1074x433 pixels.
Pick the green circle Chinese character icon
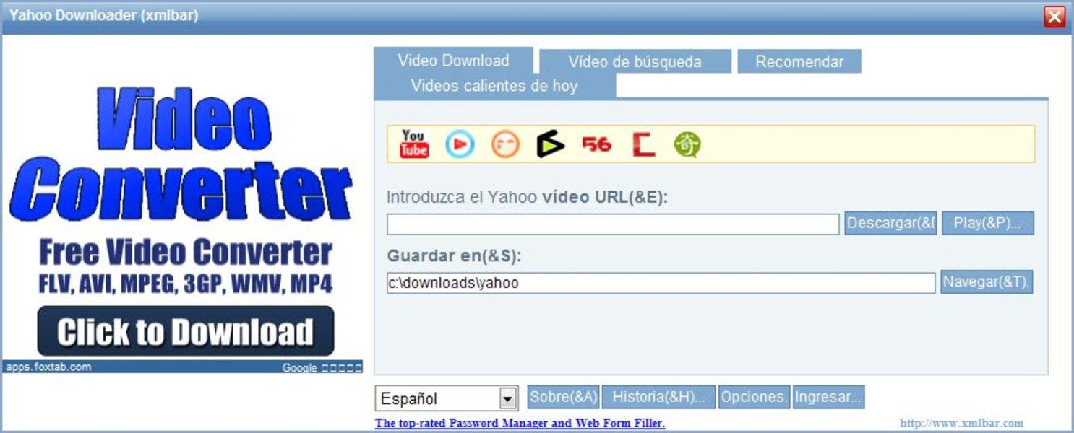(687, 144)
